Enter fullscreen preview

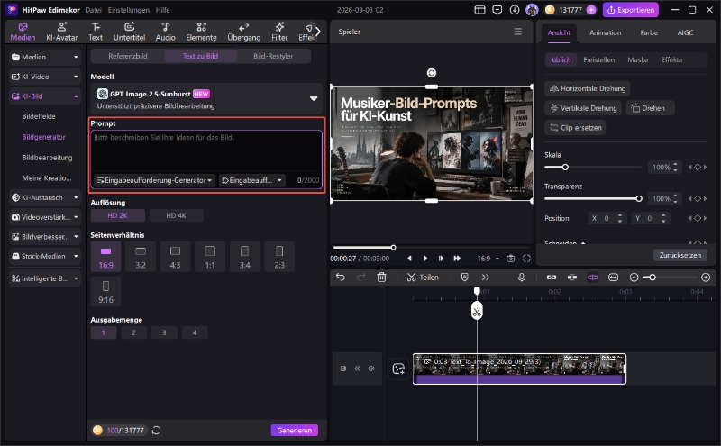click(x=526, y=259)
